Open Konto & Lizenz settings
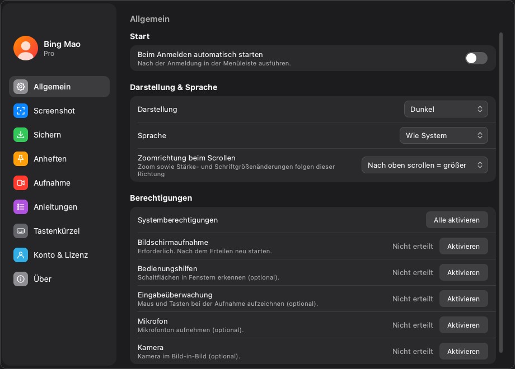Viewport: 515px width, 369px height. tap(59, 255)
